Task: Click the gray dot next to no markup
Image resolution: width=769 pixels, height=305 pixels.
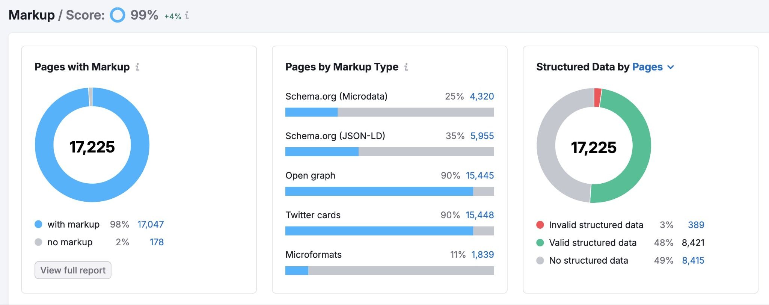Action: click(39, 242)
